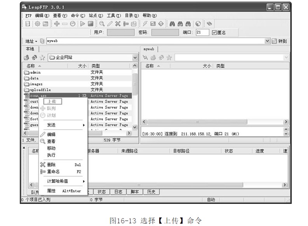Open the 站点(S) menu
The image size is (308, 226).
pyautogui.click(x=96, y=16)
